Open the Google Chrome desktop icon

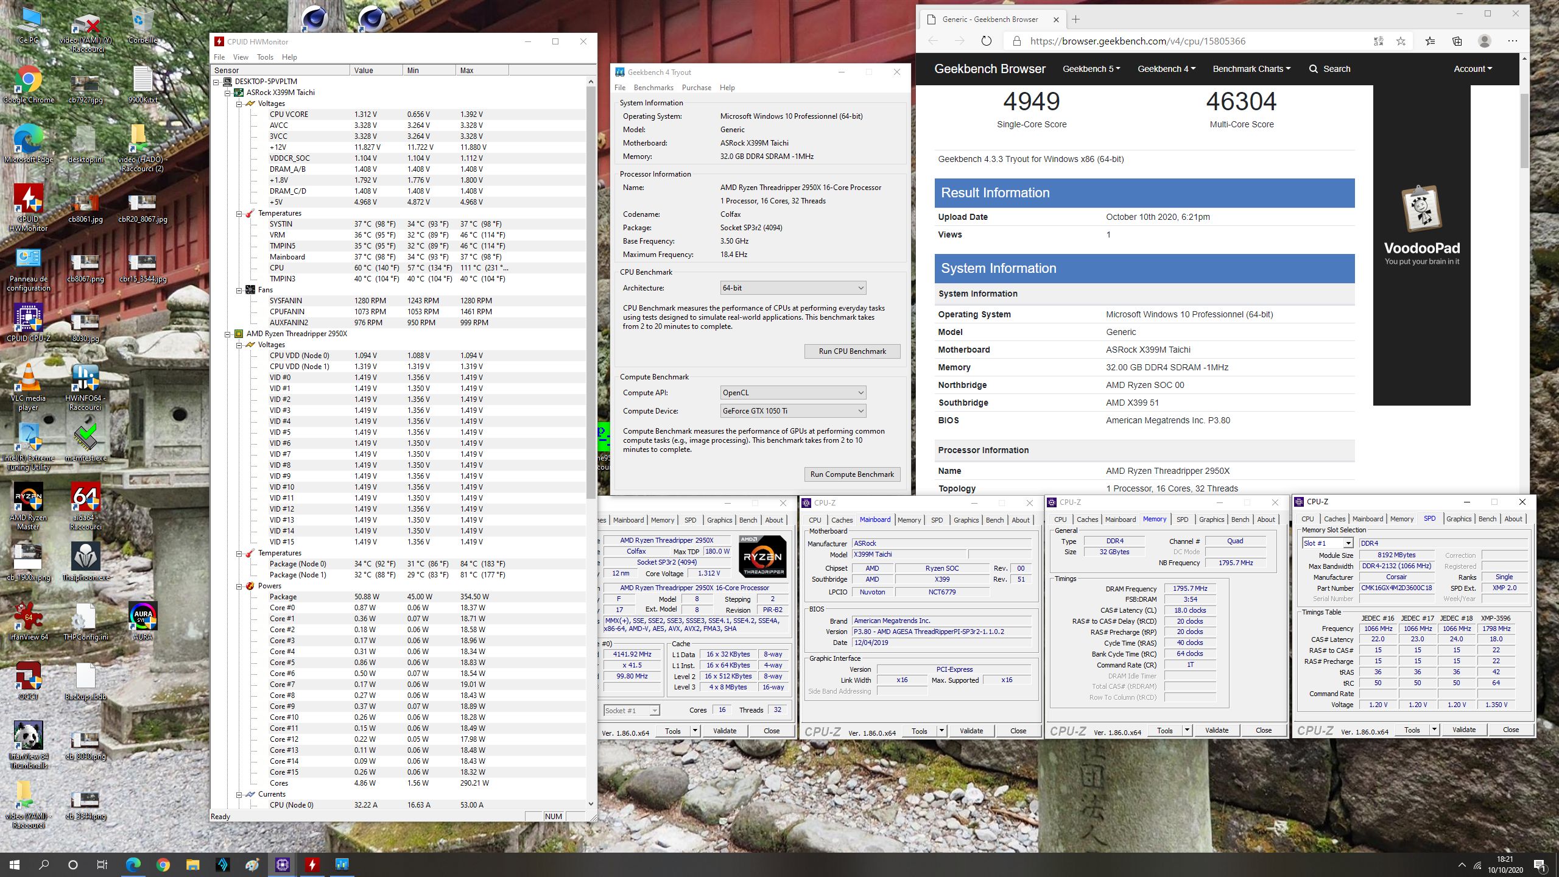(29, 85)
